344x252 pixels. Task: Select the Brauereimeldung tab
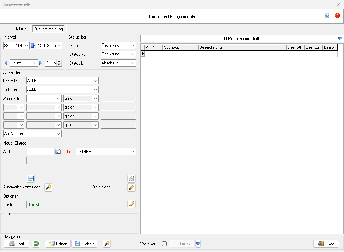coord(49,29)
